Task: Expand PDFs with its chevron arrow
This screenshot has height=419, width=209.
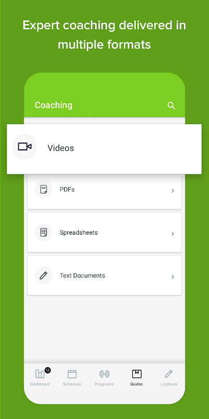Action: coord(173,191)
